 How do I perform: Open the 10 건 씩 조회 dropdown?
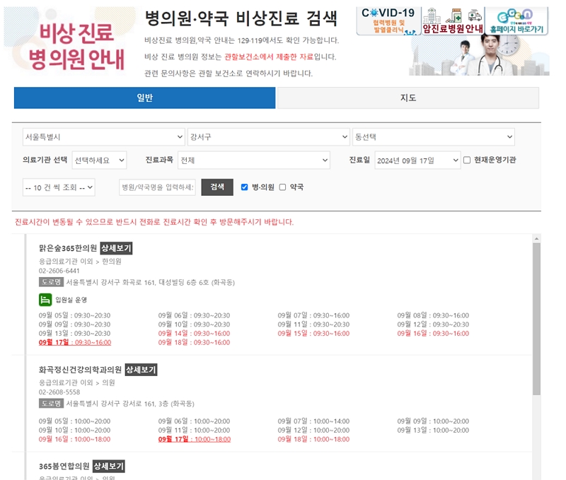(59, 187)
